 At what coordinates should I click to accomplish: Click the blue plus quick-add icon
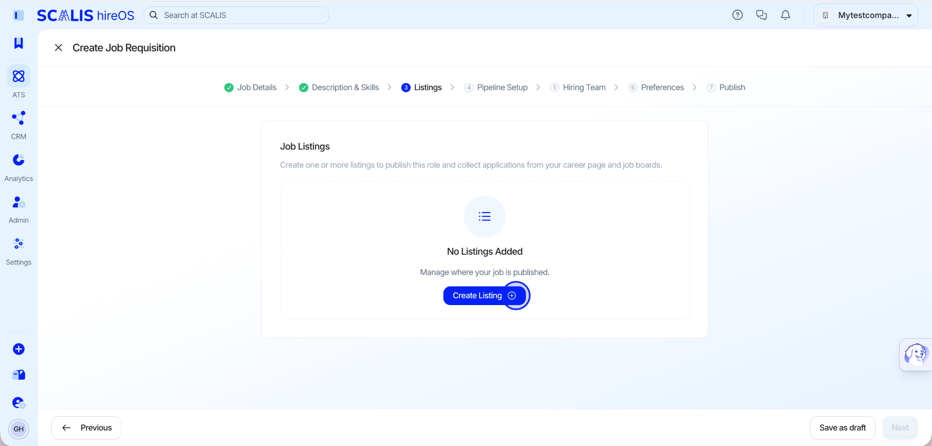(x=19, y=349)
